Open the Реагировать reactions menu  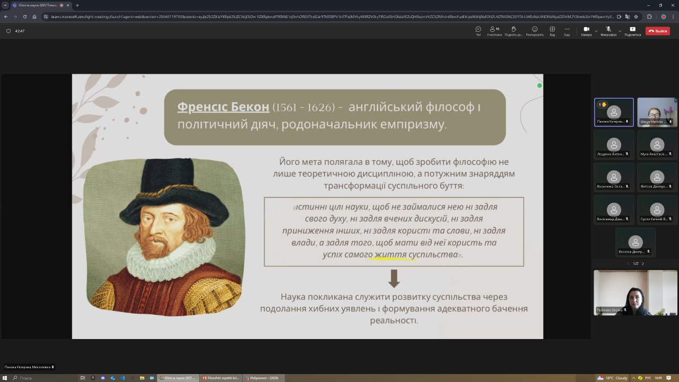click(x=535, y=31)
